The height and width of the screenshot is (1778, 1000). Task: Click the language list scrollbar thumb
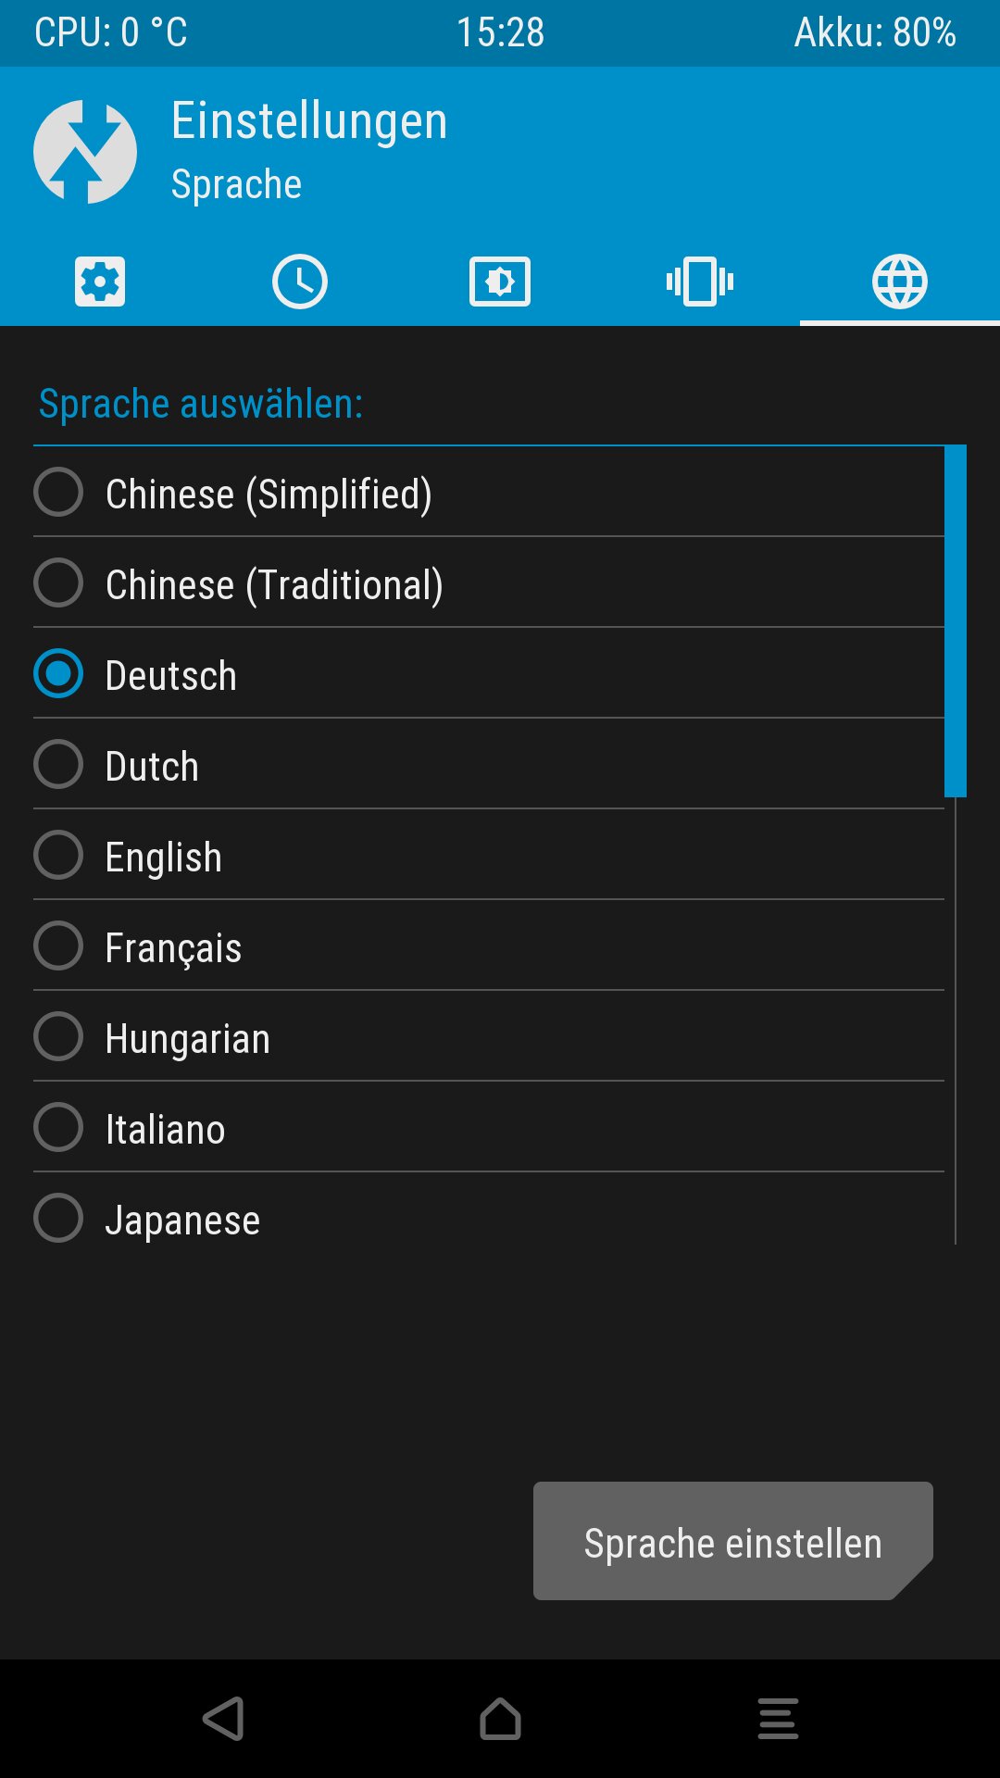956,620
